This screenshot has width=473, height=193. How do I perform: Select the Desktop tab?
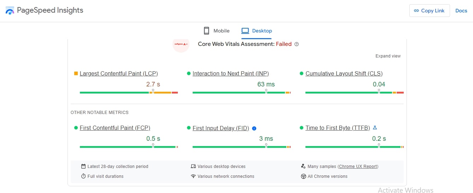pos(257,31)
